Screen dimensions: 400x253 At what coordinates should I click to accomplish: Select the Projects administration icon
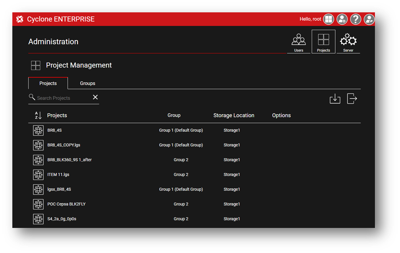click(x=323, y=42)
